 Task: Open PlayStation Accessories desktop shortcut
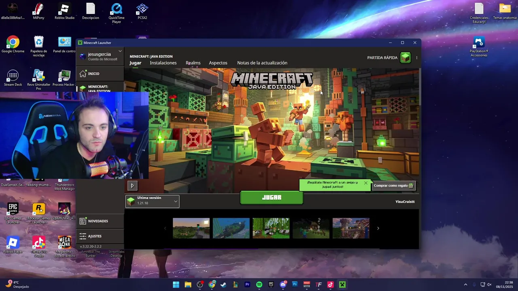point(479,46)
